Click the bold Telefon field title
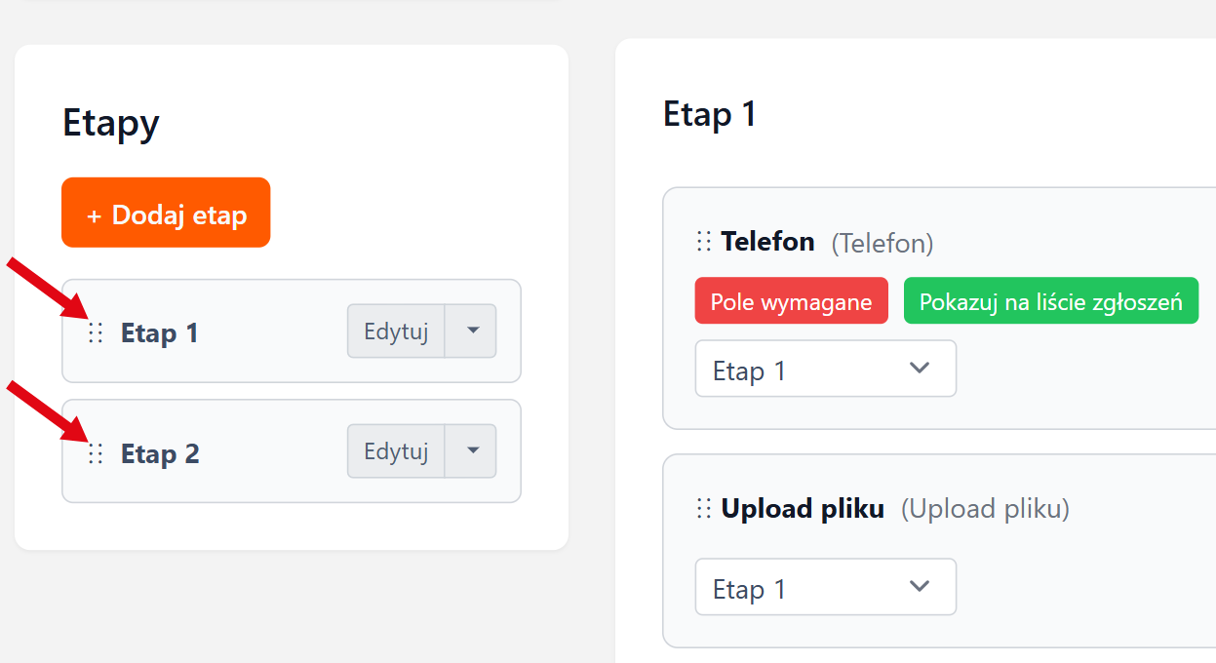The image size is (1216, 663). 767,242
